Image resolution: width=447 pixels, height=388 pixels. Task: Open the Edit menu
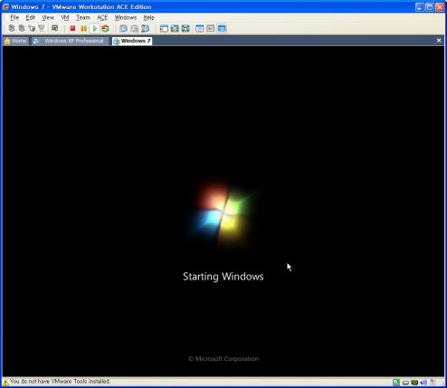(31, 17)
